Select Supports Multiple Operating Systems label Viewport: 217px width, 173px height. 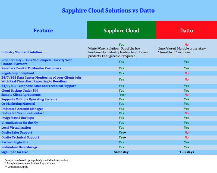(29, 99)
